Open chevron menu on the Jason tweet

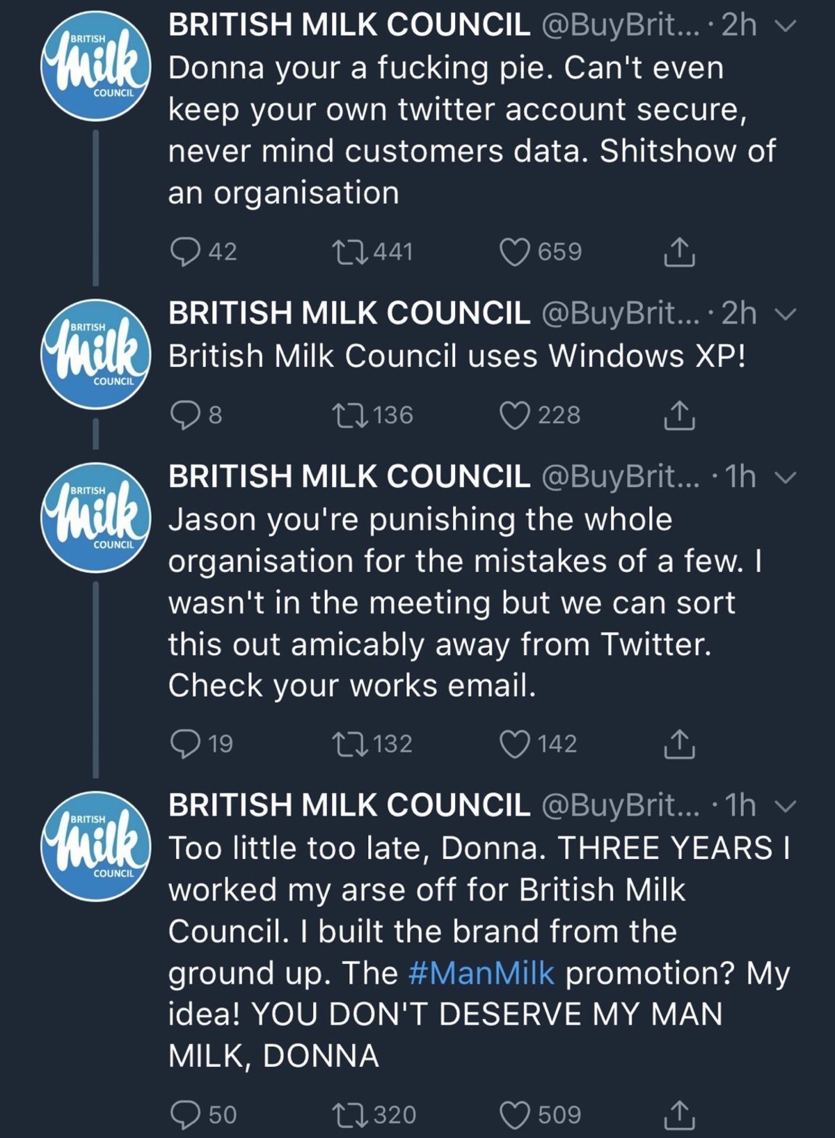pyautogui.click(x=786, y=478)
